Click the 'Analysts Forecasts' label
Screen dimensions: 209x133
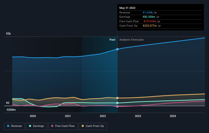(132, 40)
